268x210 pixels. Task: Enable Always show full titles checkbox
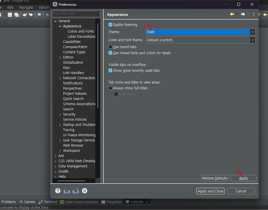coord(111,88)
